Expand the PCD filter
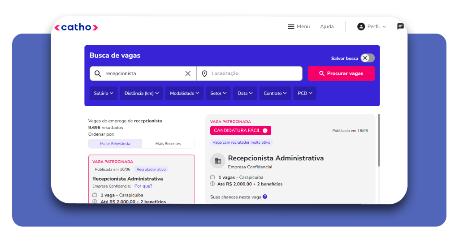Image resolution: width=459 pixels, height=240 pixels. [x=305, y=93]
